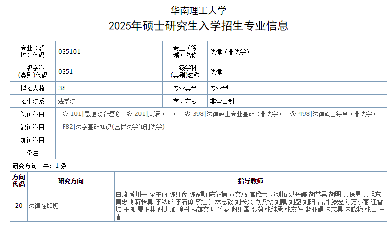The height and width of the screenshot is (225, 392).
Task: Select the code value 035101
Action: coord(69,52)
